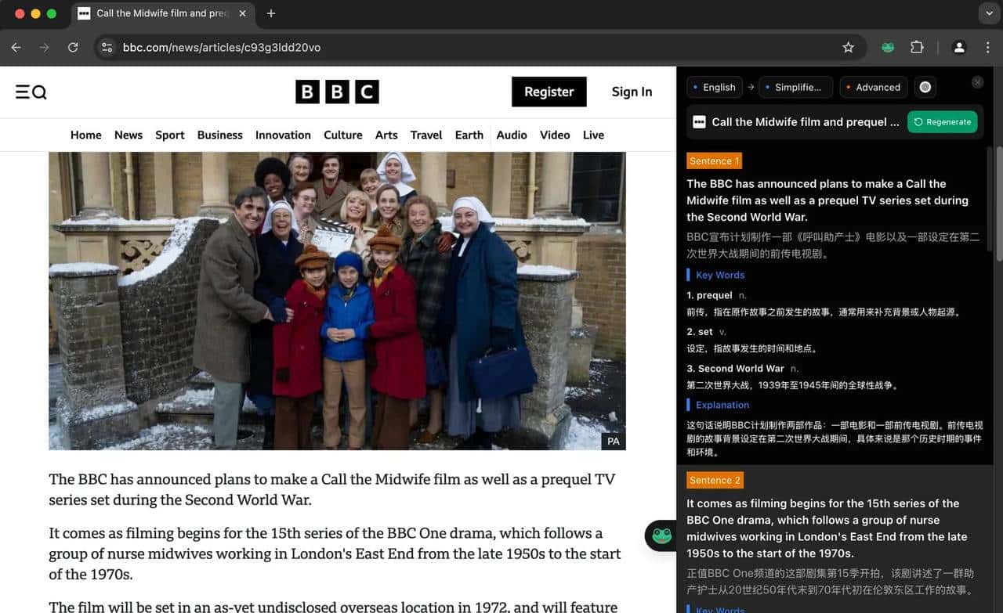The height and width of the screenshot is (613, 1003).
Task: Open the Chrome profile menu
Action: point(958,48)
